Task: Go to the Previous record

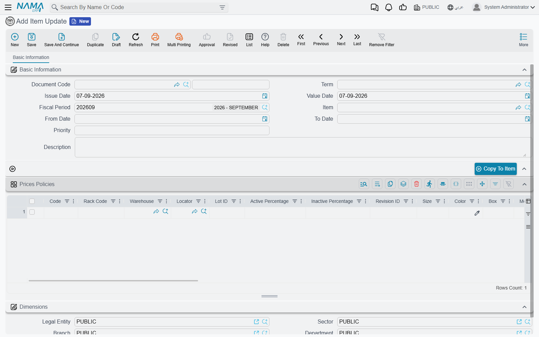Action: click(x=321, y=39)
